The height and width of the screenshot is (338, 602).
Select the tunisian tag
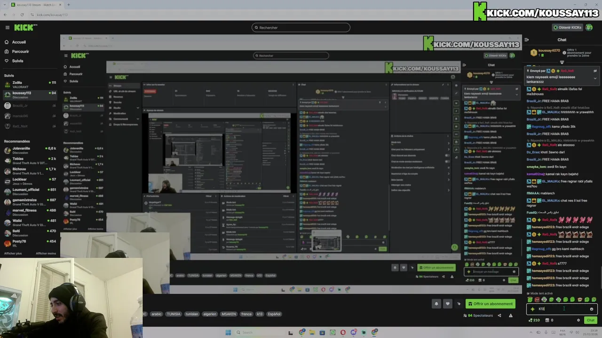pyautogui.click(x=192, y=314)
